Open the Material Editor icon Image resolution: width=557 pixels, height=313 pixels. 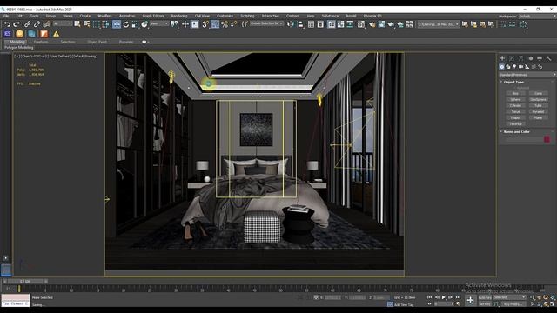pyautogui.click(x=361, y=24)
